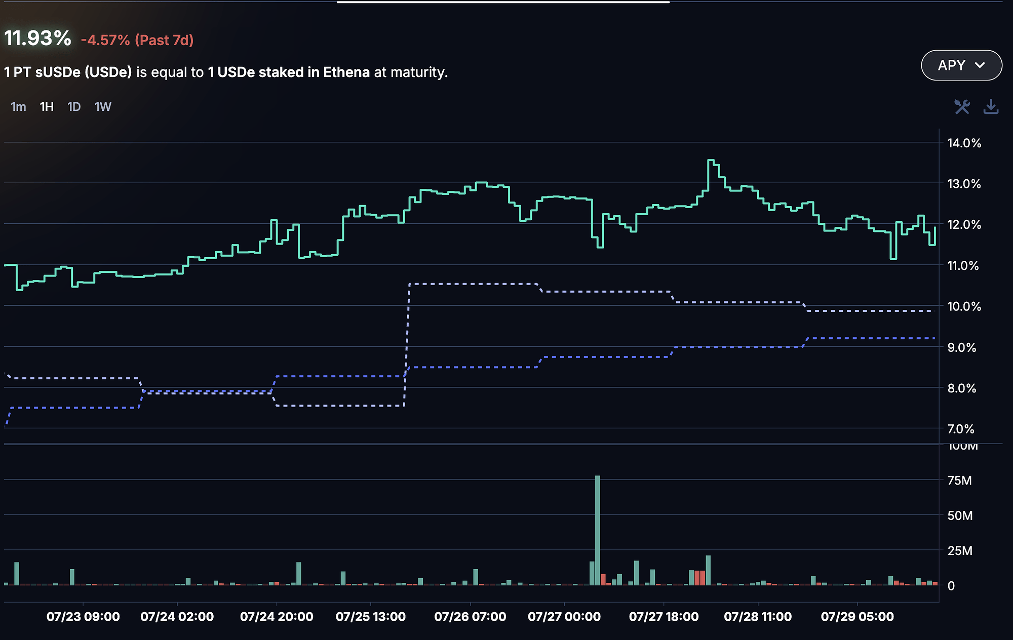Click the 07/23 09:00 time axis label

pyautogui.click(x=83, y=617)
